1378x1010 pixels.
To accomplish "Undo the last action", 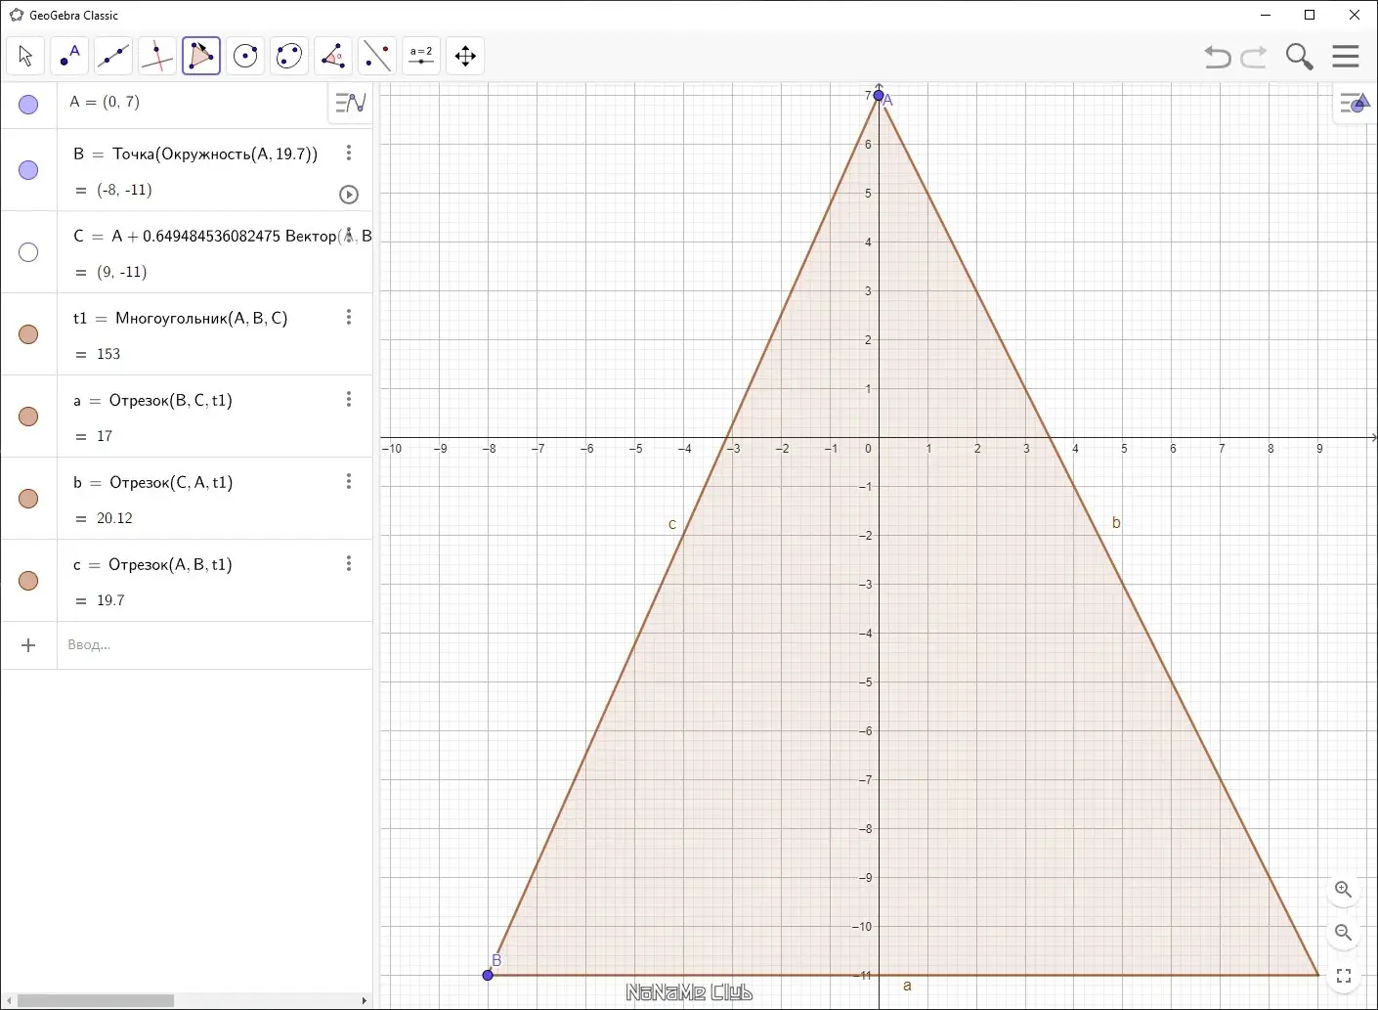I will (1218, 57).
